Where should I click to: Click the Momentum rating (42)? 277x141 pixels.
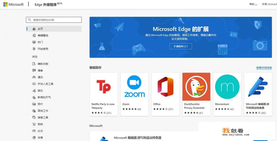[x=224, y=109]
